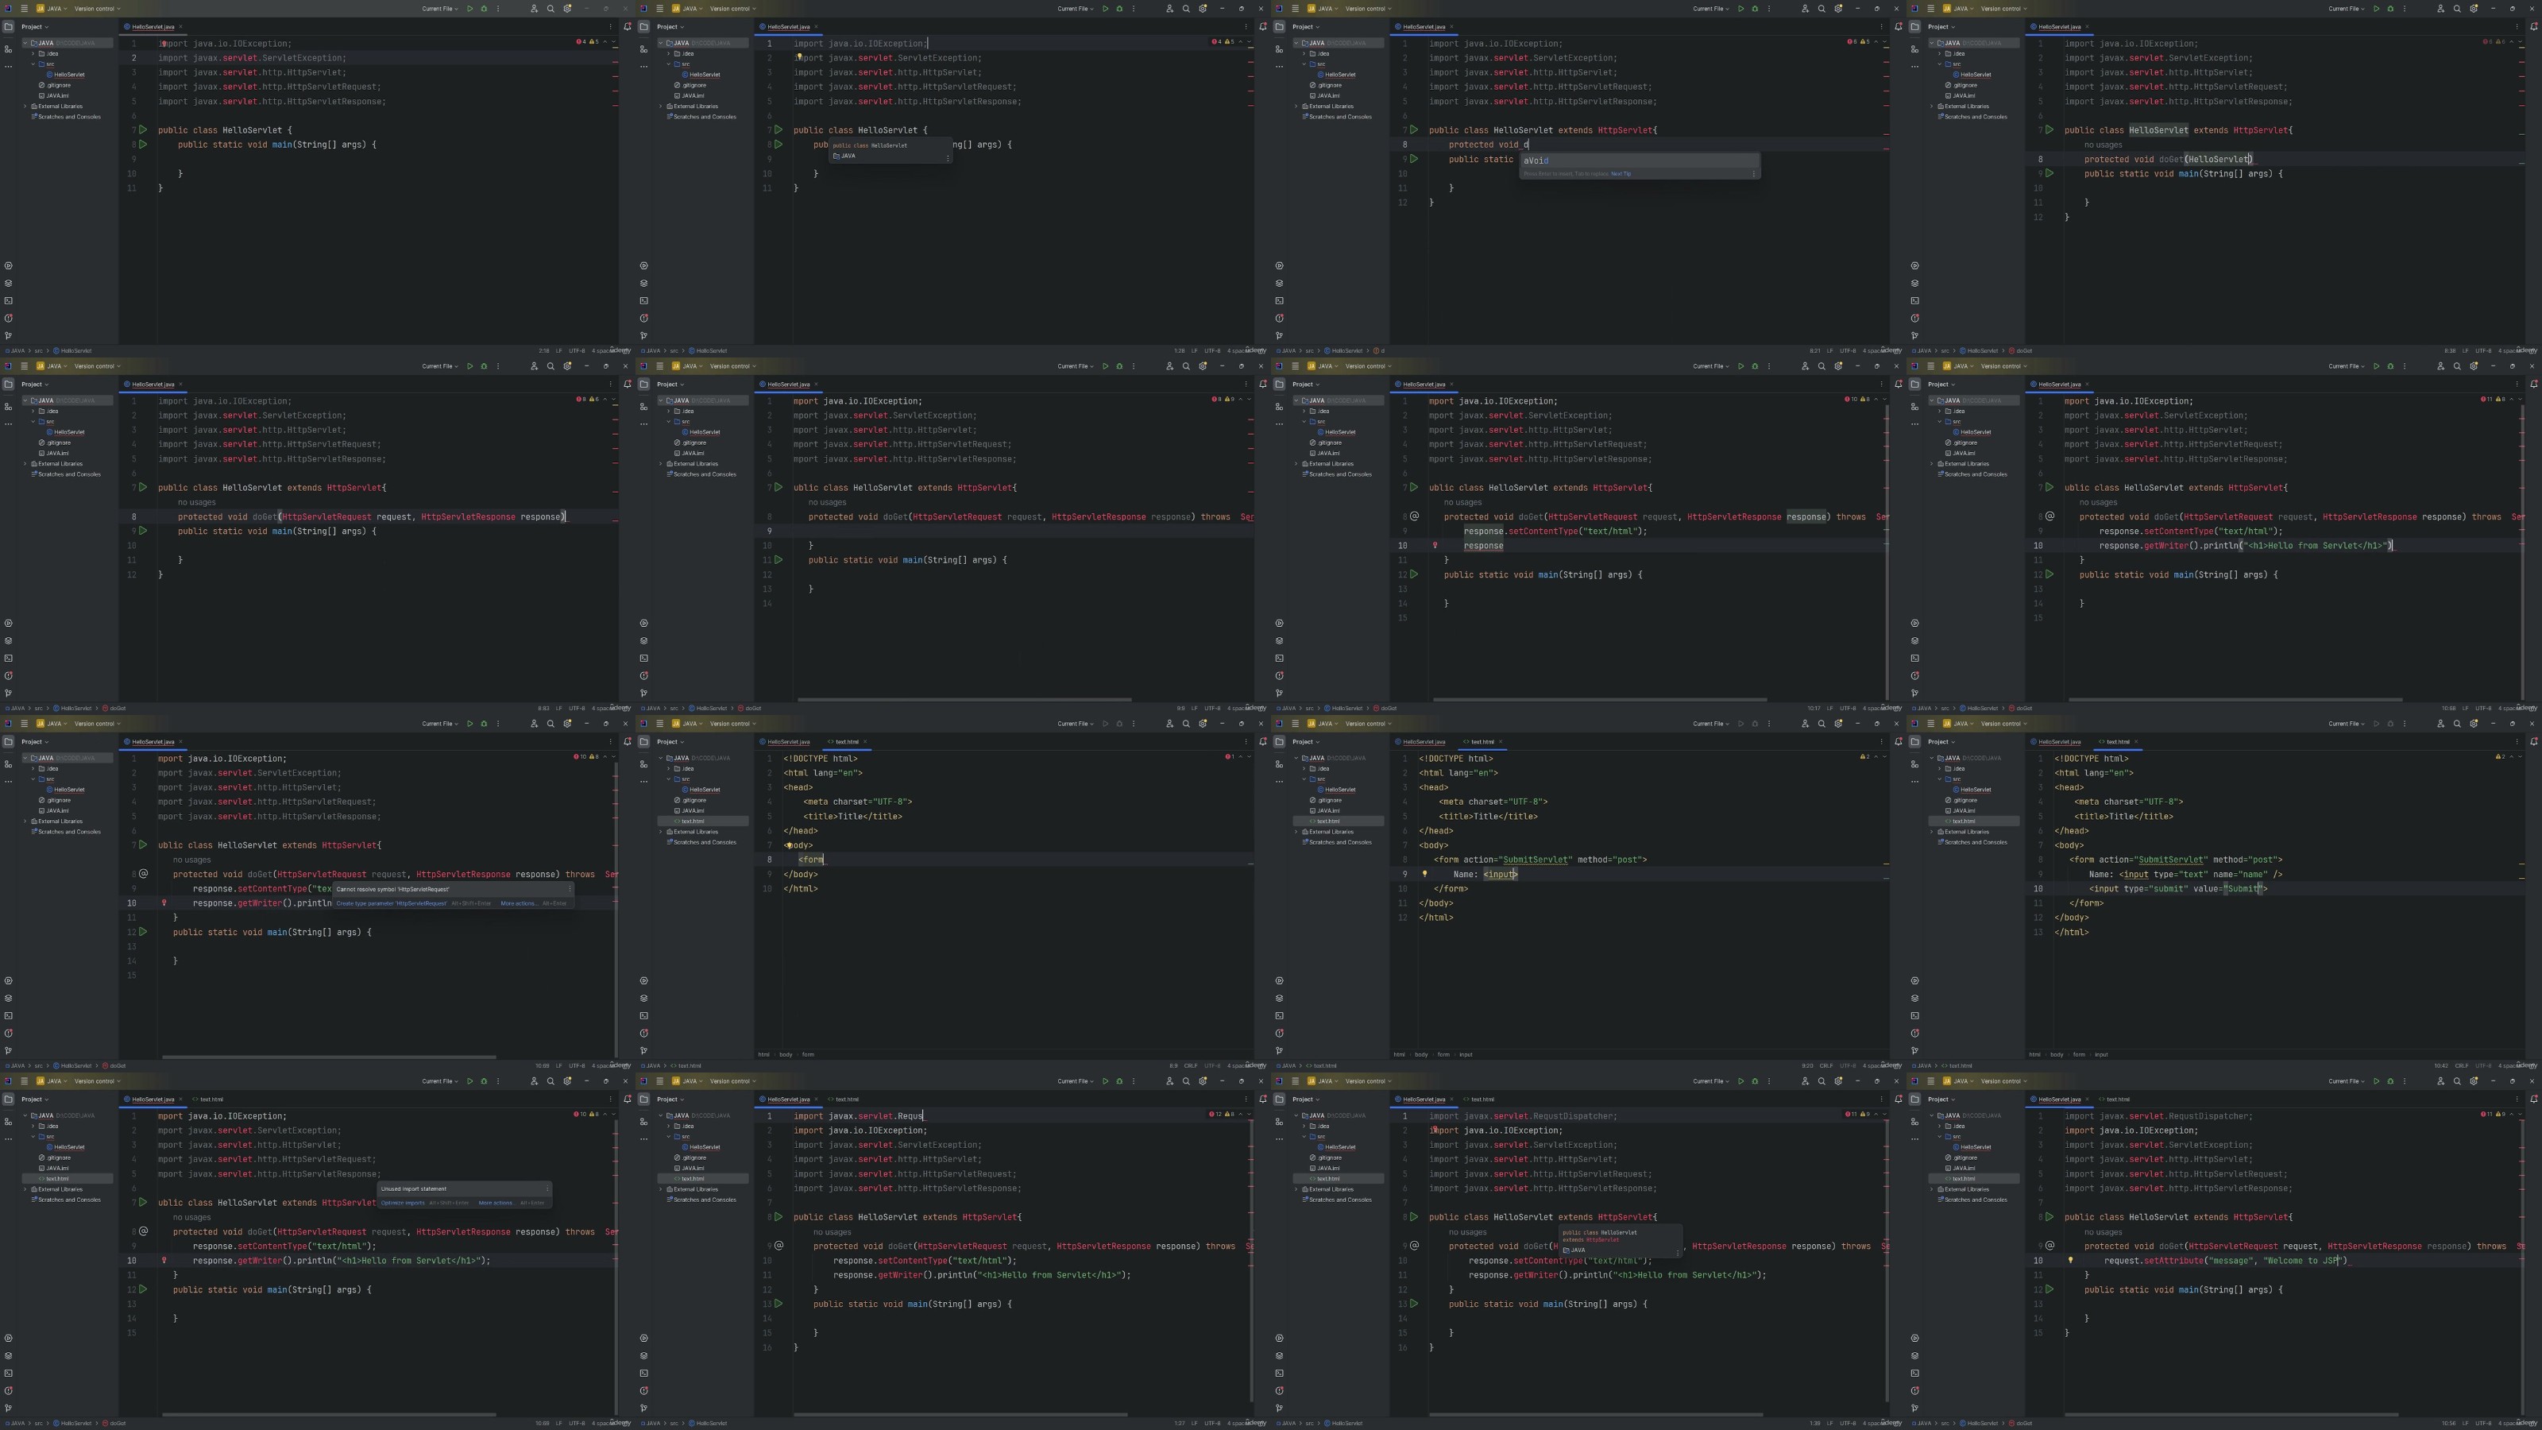Click the 'Optimize imports' link in the unused import popup

pyautogui.click(x=403, y=1203)
